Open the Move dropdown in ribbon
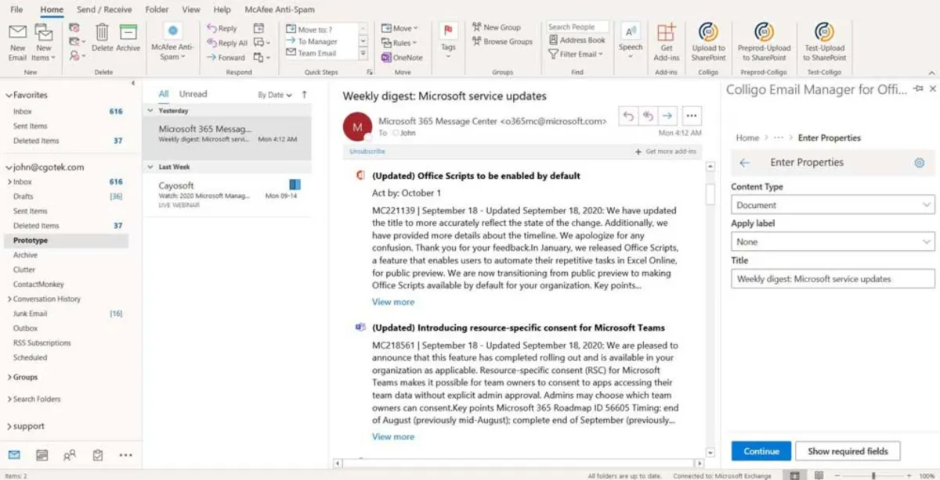 tap(399, 28)
